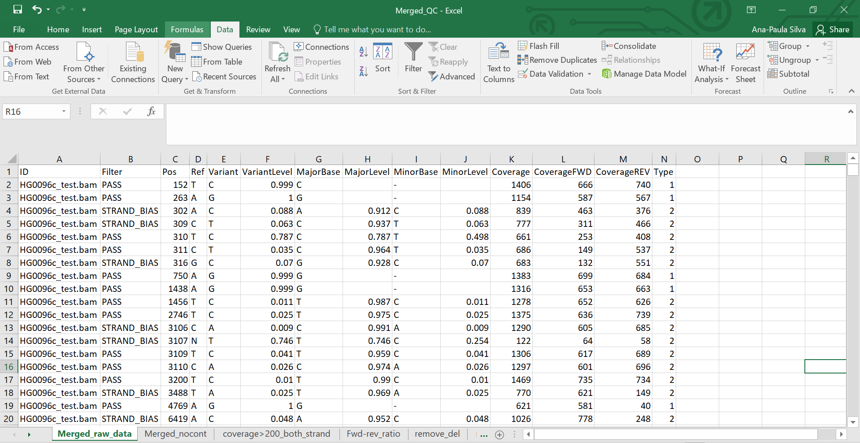This screenshot has height=443, width=860.
Task: Create a Forecast Sheet
Action: 745,63
